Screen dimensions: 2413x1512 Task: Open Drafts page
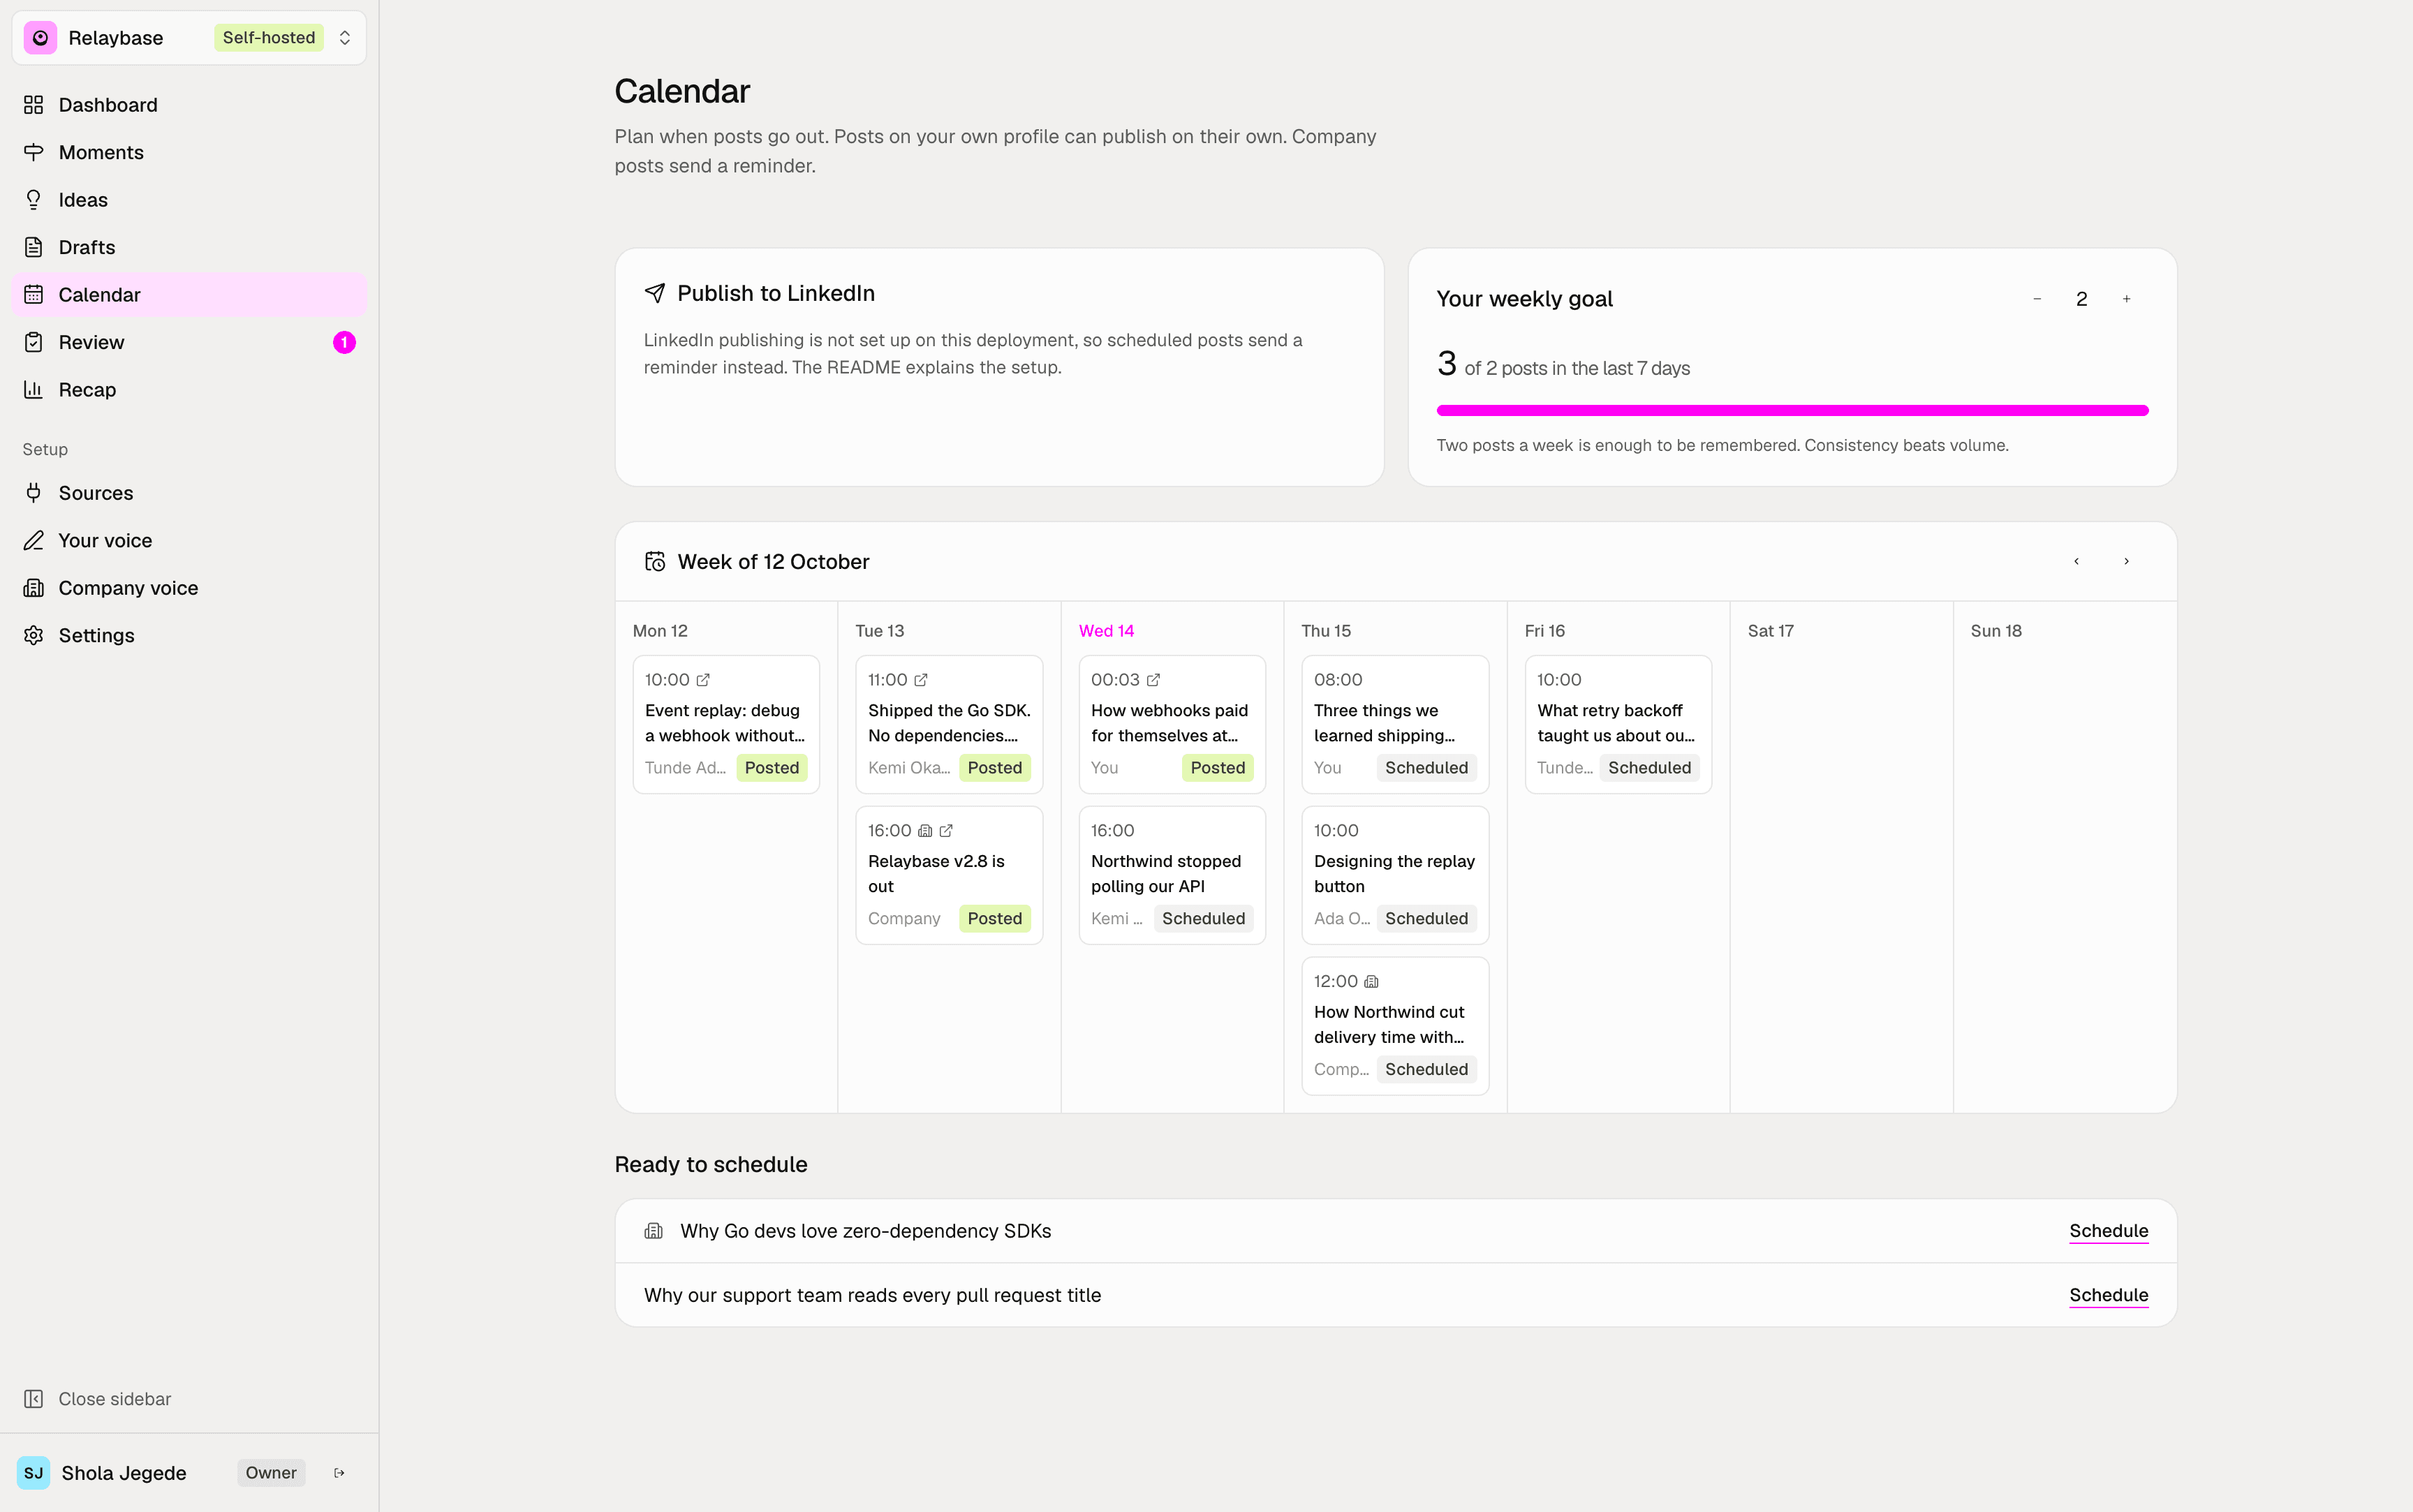pyautogui.click(x=189, y=247)
